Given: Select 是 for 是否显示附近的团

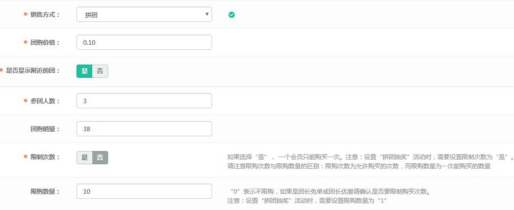Looking at the screenshot, I should (x=85, y=71).
